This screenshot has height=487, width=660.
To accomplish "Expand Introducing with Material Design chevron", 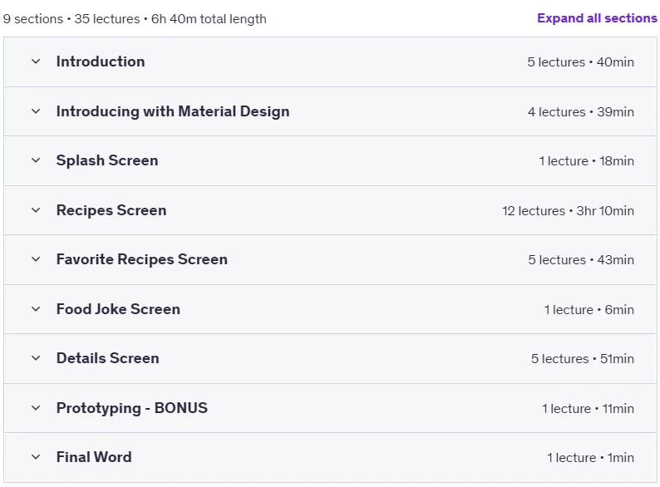I will tap(36, 111).
